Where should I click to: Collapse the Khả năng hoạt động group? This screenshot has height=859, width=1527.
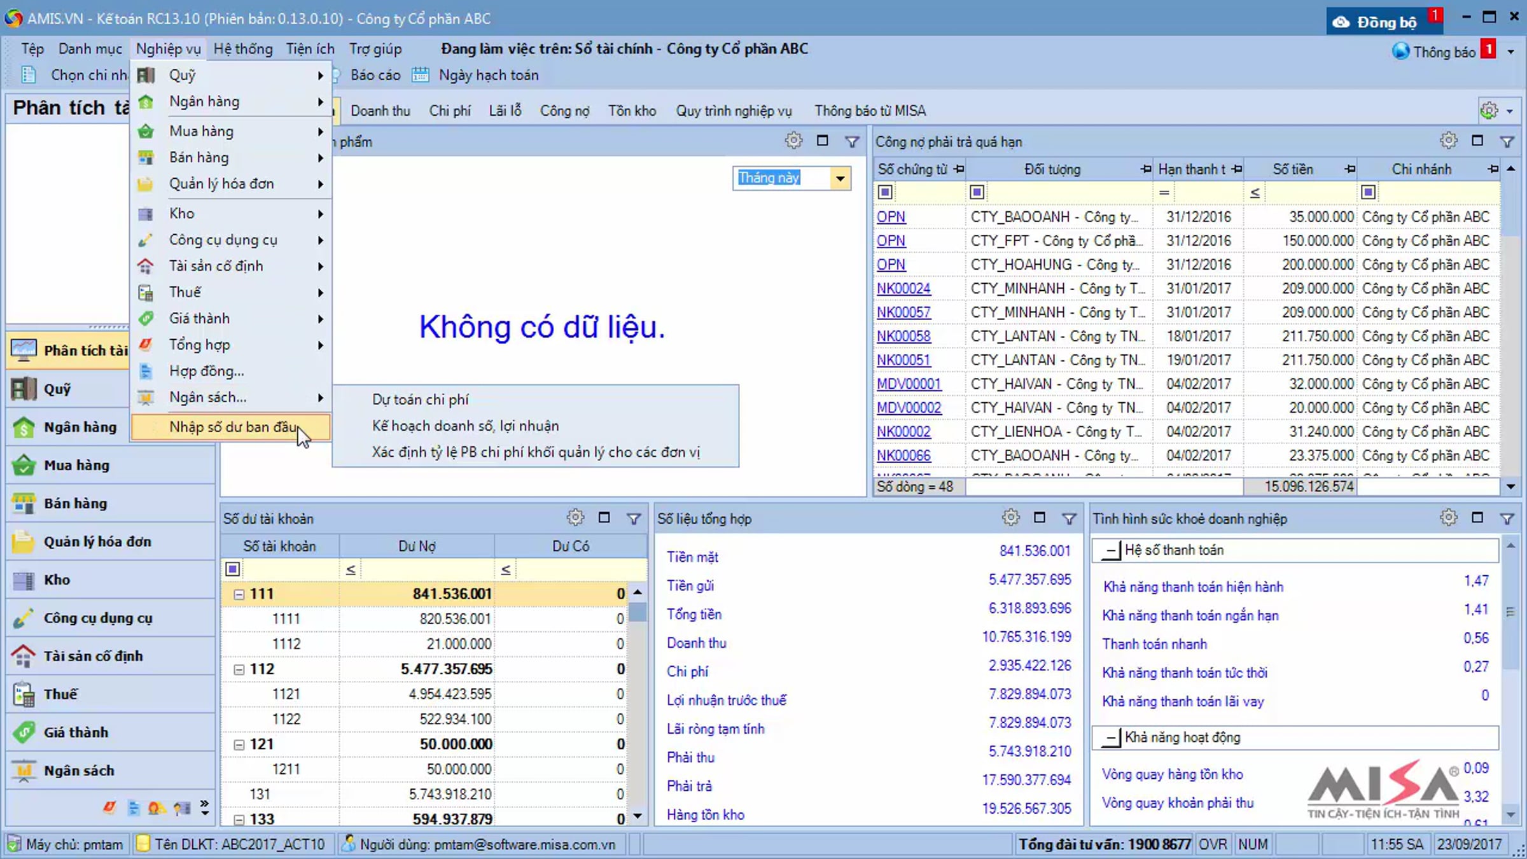[1111, 737]
